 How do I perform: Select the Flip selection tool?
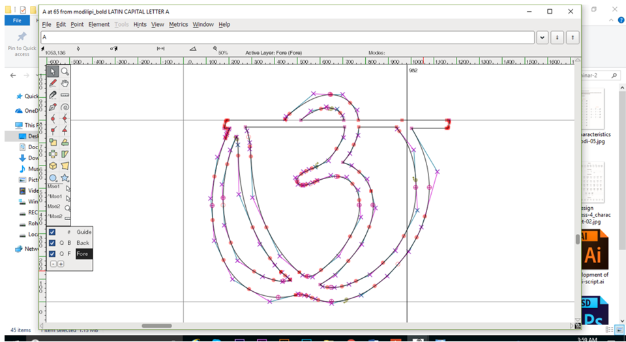(x=53, y=154)
